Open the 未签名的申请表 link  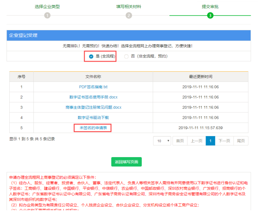[x=93, y=128]
